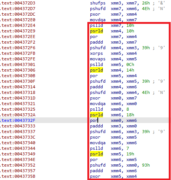The height and width of the screenshot is (180, 171).
Task: Click pshufd on the xmm5, xmm0, 93h line
Action: 98,165
